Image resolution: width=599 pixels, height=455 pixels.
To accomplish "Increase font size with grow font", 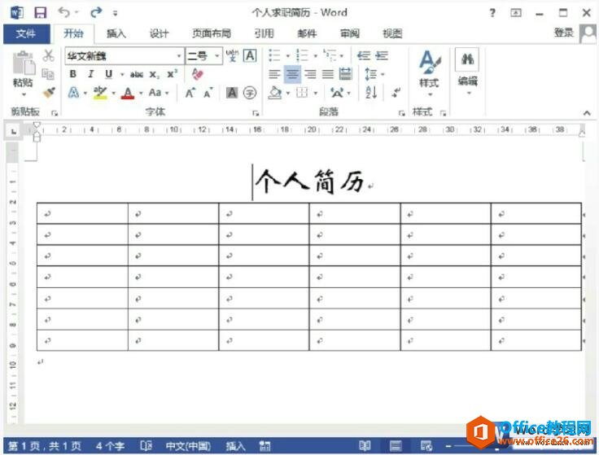I will pyautogui.click(x=190, y=93).
